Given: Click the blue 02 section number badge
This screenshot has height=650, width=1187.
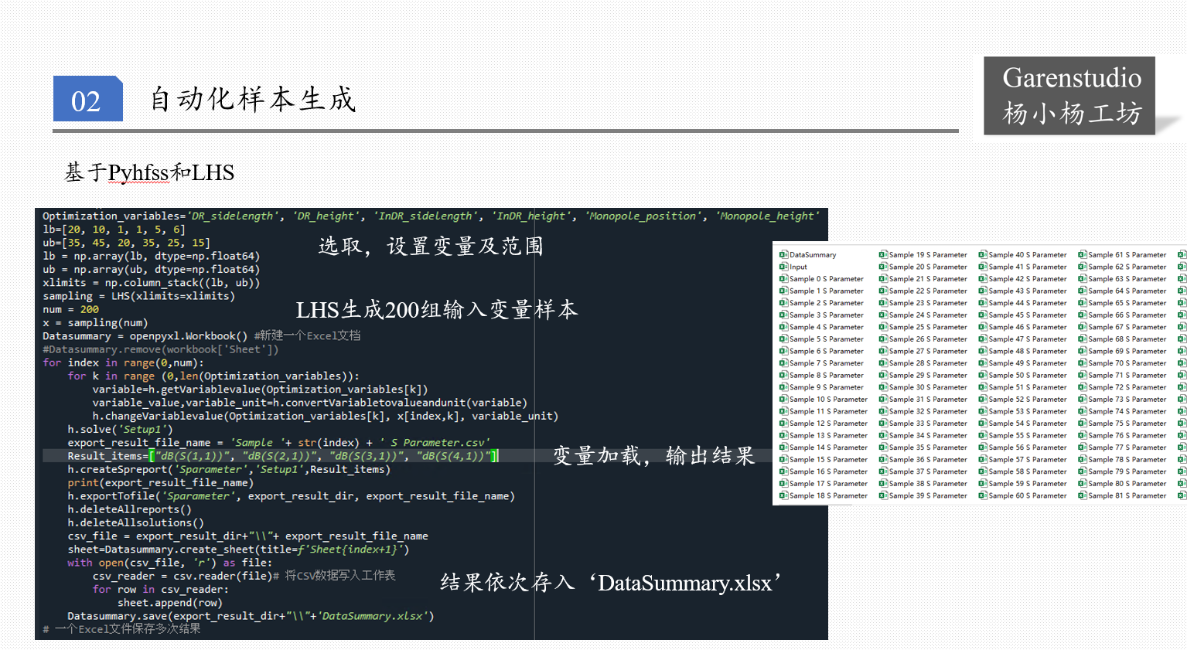Looking at the screenshot, I should 87,99.
